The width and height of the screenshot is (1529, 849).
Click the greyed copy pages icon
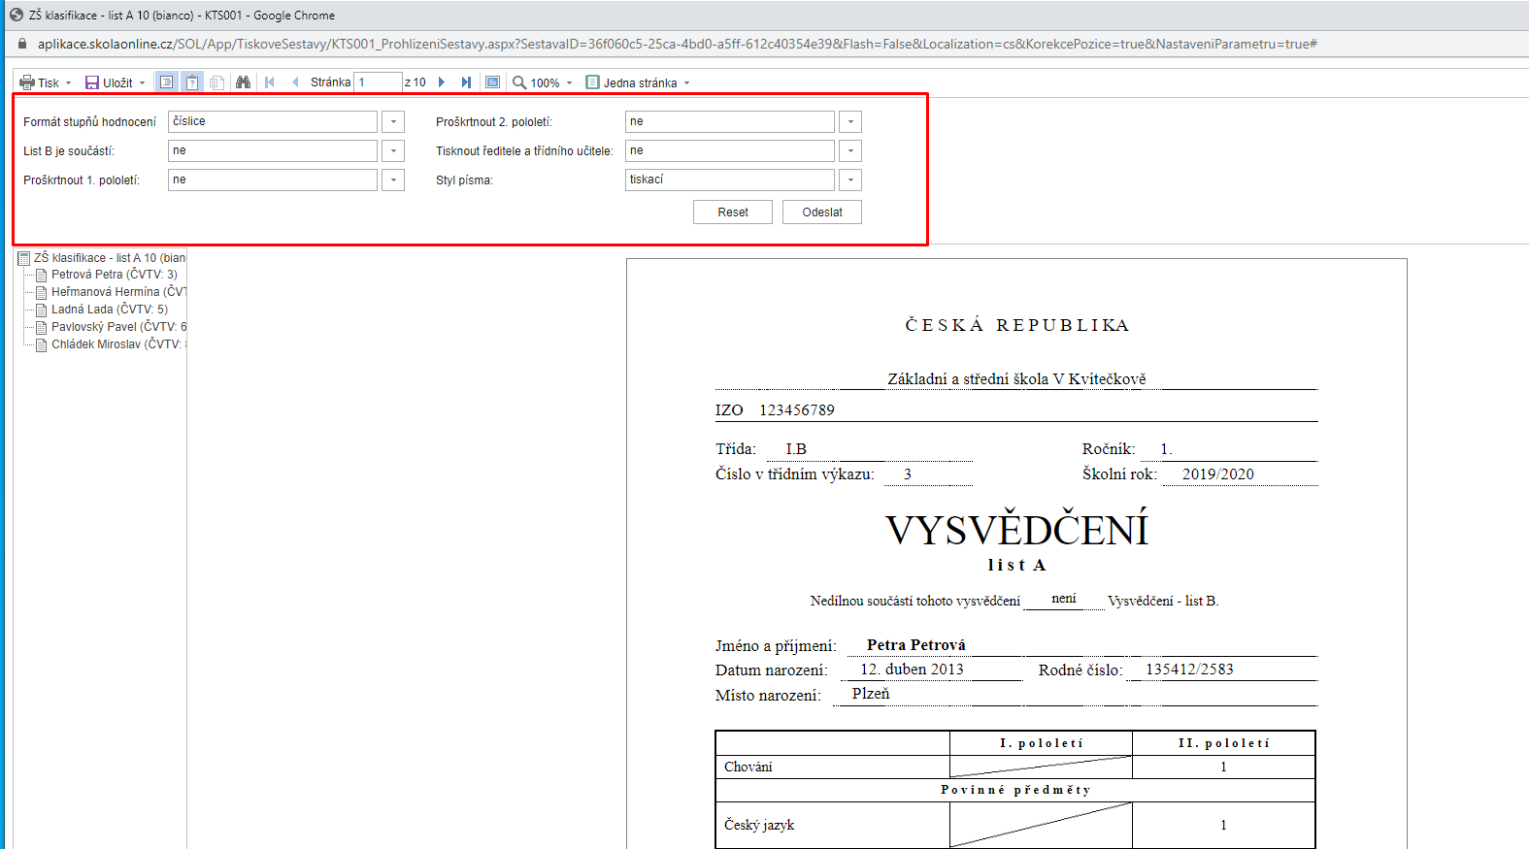216,82
